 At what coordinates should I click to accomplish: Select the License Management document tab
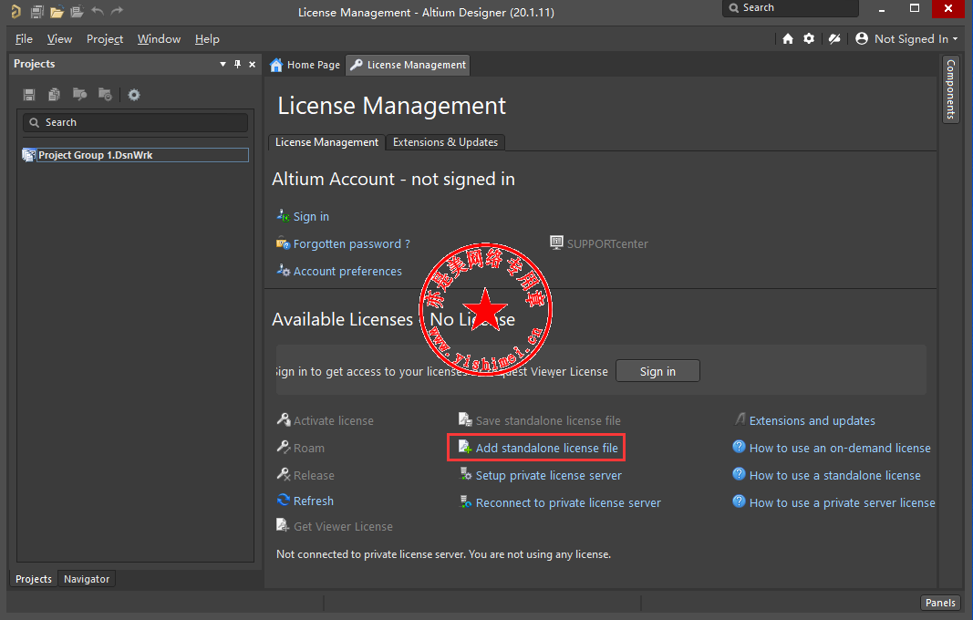[x=409, y=65]
